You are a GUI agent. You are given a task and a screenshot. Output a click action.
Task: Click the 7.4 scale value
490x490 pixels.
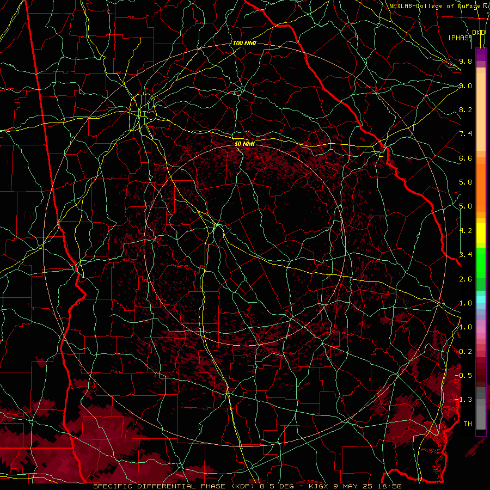(465, 134)
